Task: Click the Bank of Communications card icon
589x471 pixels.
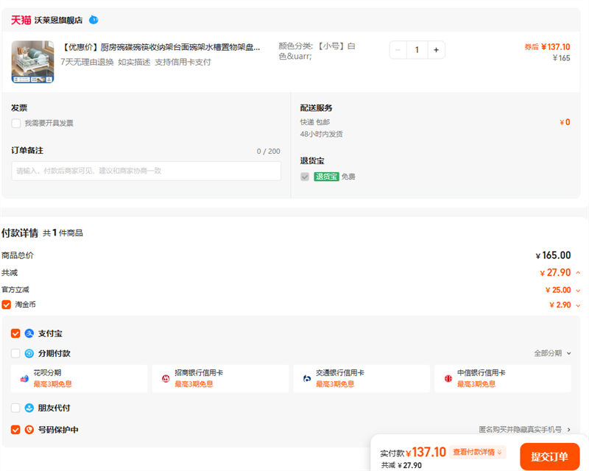Action: click(x=306, y=378)
